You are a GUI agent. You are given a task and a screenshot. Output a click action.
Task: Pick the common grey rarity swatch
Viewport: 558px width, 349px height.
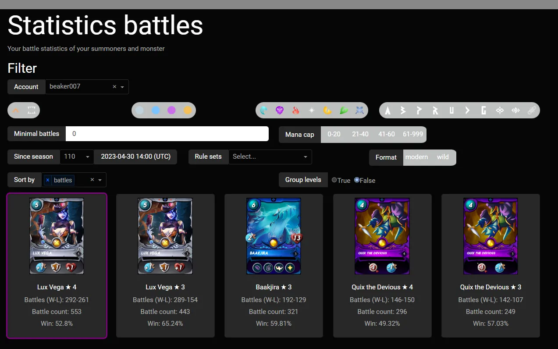point(139,110)
